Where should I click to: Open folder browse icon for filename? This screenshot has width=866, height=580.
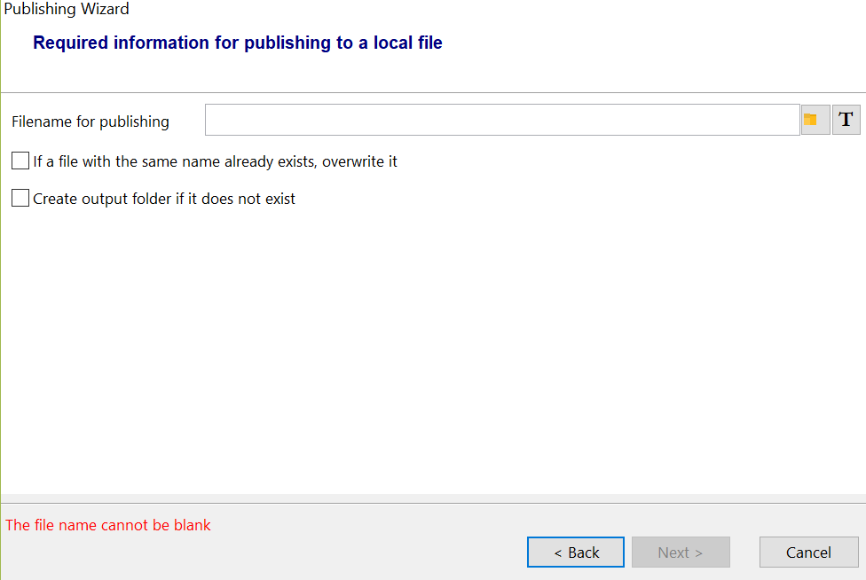point(815,120)
